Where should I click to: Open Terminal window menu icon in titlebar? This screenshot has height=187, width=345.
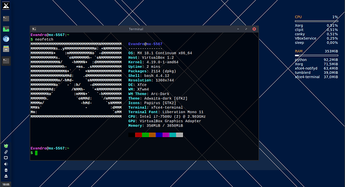click(x=34, y=29)
